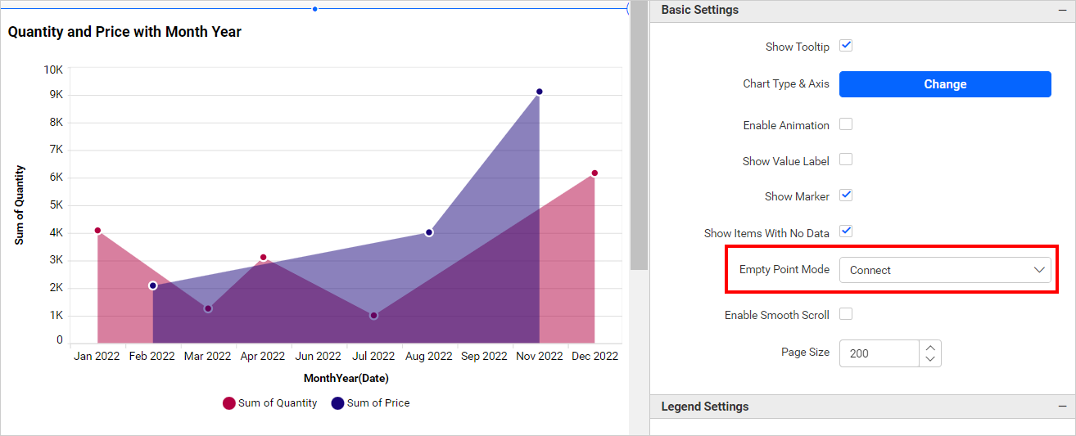
Task: Uncheck Show Items With No Data
Action: click(x=847, y=231)
